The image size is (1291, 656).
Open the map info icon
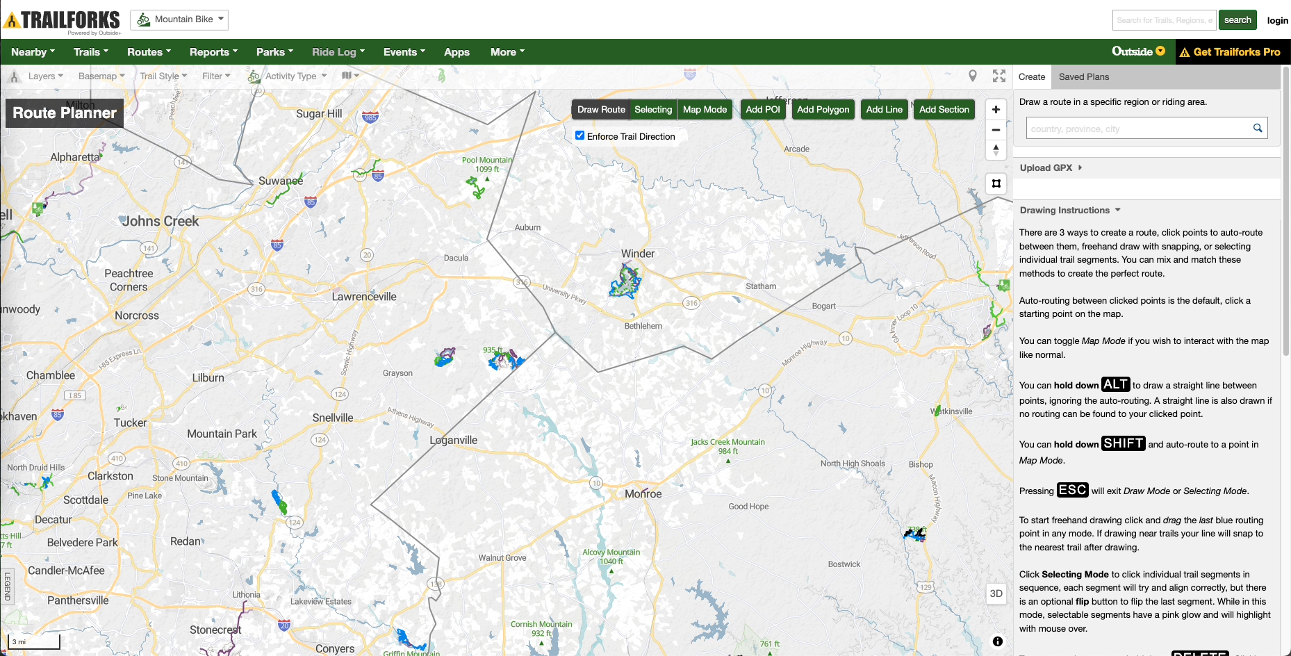[997, 641]
